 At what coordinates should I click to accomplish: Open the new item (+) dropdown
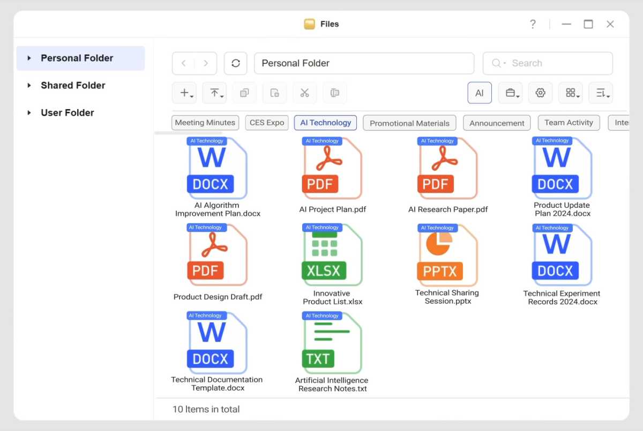(x=184, y=93)
